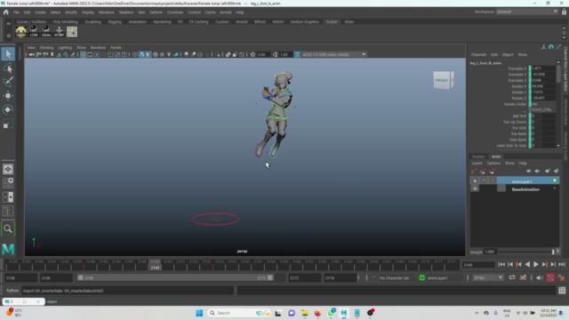Run the first shelf script with face icon
The width and height of the screenshot is (569, 320).
pos(21,32)
